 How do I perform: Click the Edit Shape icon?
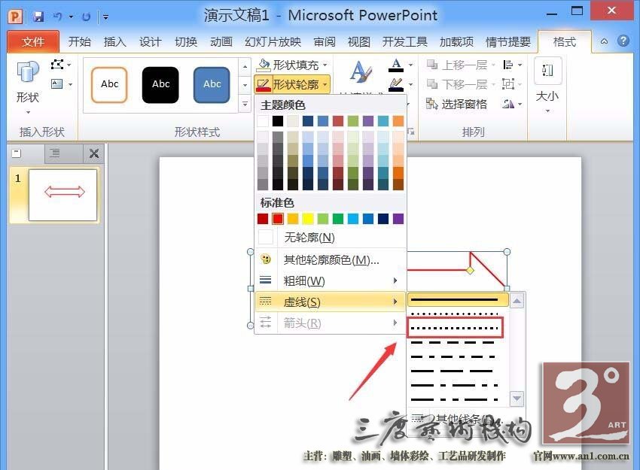57,65
